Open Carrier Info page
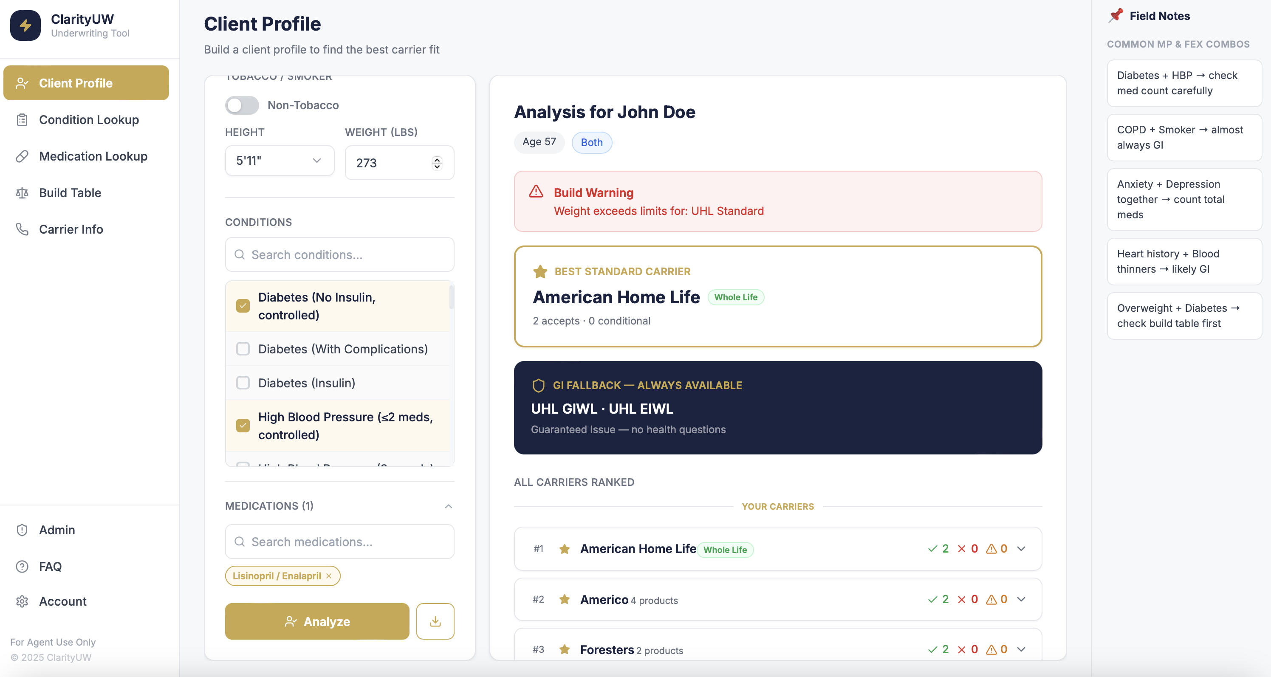Image resolution: width=1271 pixels, height=677 pixels. (86, 229)
